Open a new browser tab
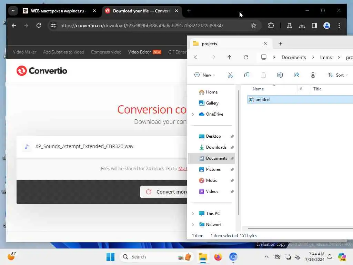Image resolution: width=353 pixels, height=265 pixels. (x=189, y=11)
